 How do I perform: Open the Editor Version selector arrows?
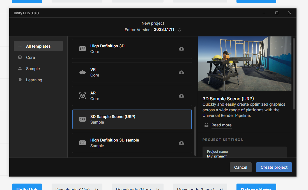(x=179, y=30)
